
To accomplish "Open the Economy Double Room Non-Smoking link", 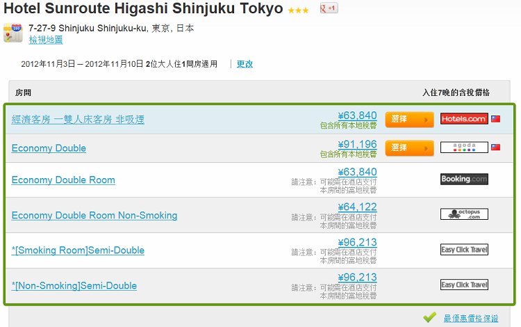I will pyautogui.click(x=94, y=215).
